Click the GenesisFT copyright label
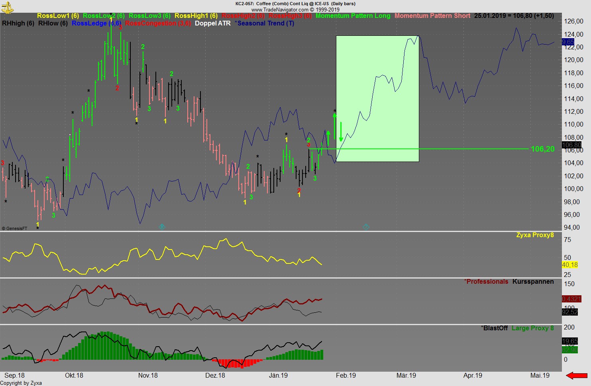 pos(14,228)
